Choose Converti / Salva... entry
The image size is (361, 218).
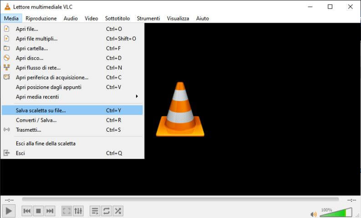(x=72, y=120)
